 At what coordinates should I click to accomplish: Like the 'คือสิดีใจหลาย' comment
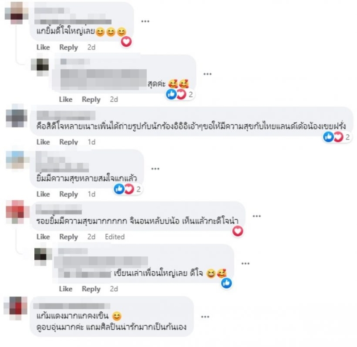click(x=43, y=142)
